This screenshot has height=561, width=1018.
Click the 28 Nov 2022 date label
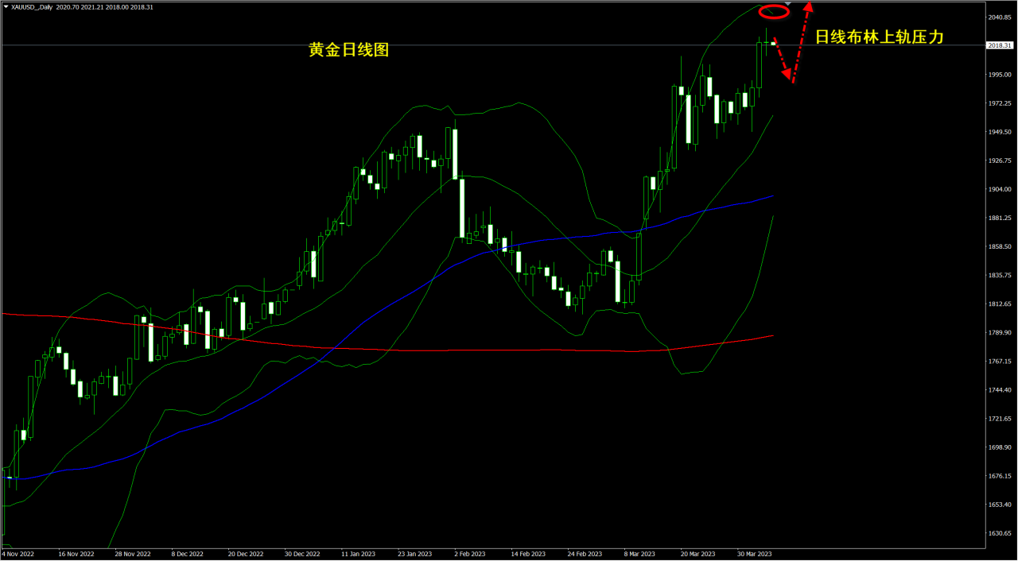133,554
